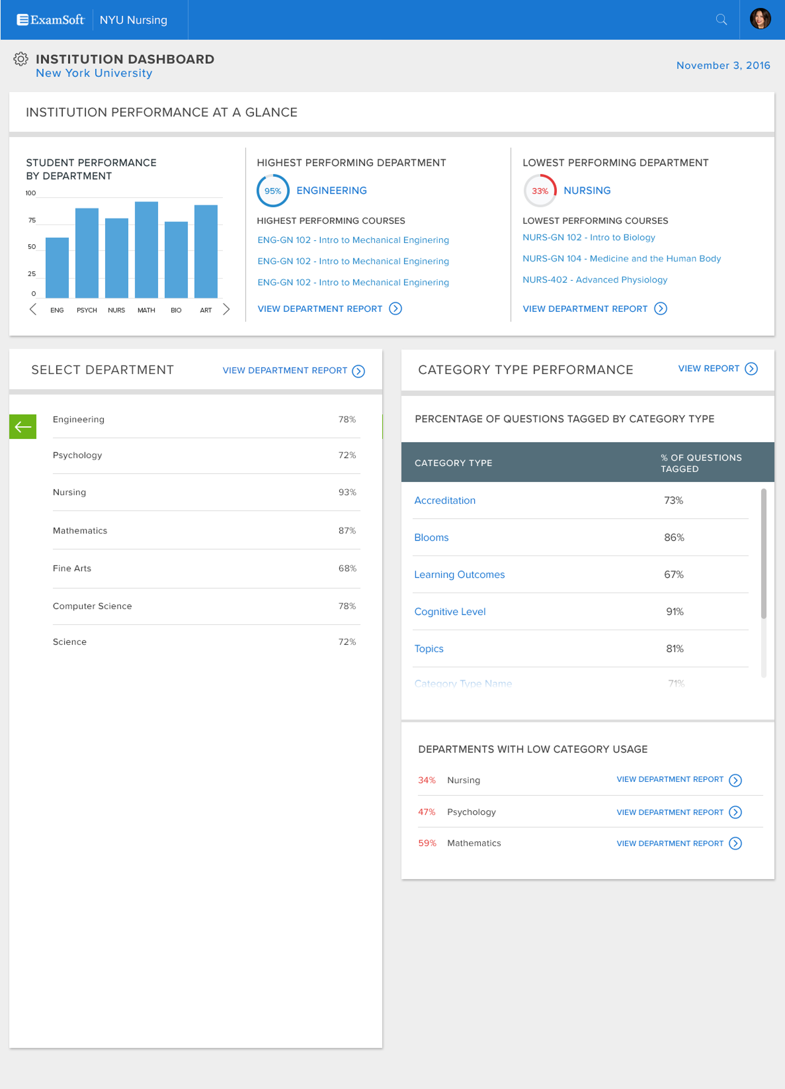Open the second ENG-GN 102 course link

[x=353, y=261]
